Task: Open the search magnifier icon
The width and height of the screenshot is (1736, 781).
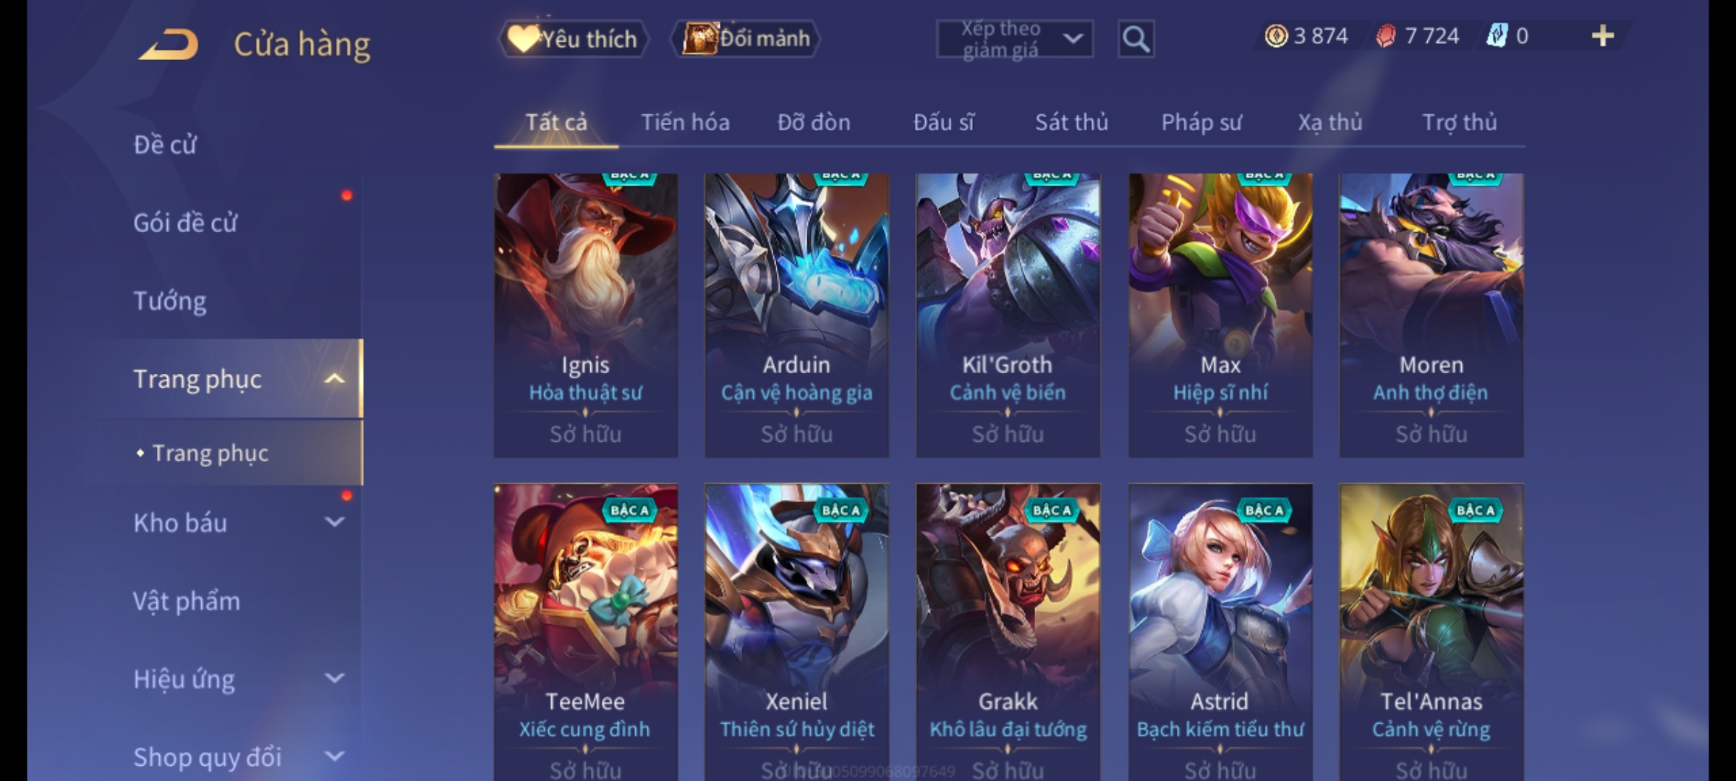Action: (x=1136, y=39)
